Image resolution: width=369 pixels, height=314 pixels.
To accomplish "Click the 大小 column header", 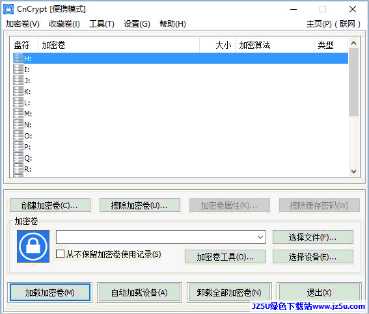I will click(217, 45).
